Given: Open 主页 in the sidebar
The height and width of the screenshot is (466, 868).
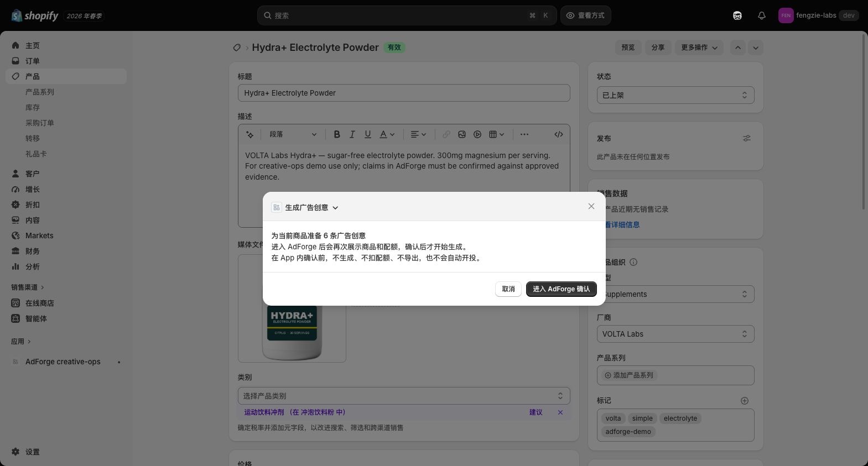Looking at the screenshot, I should click(66, 45).
